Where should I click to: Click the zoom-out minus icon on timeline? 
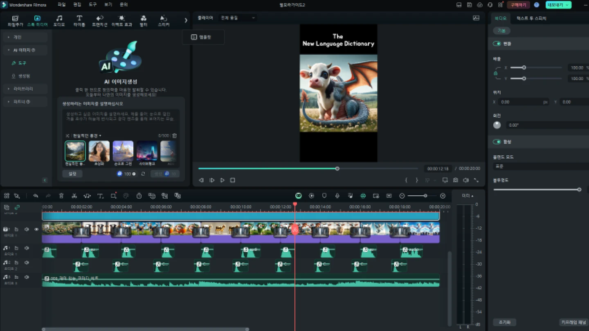pyautogui.click(x=402, y=196)
